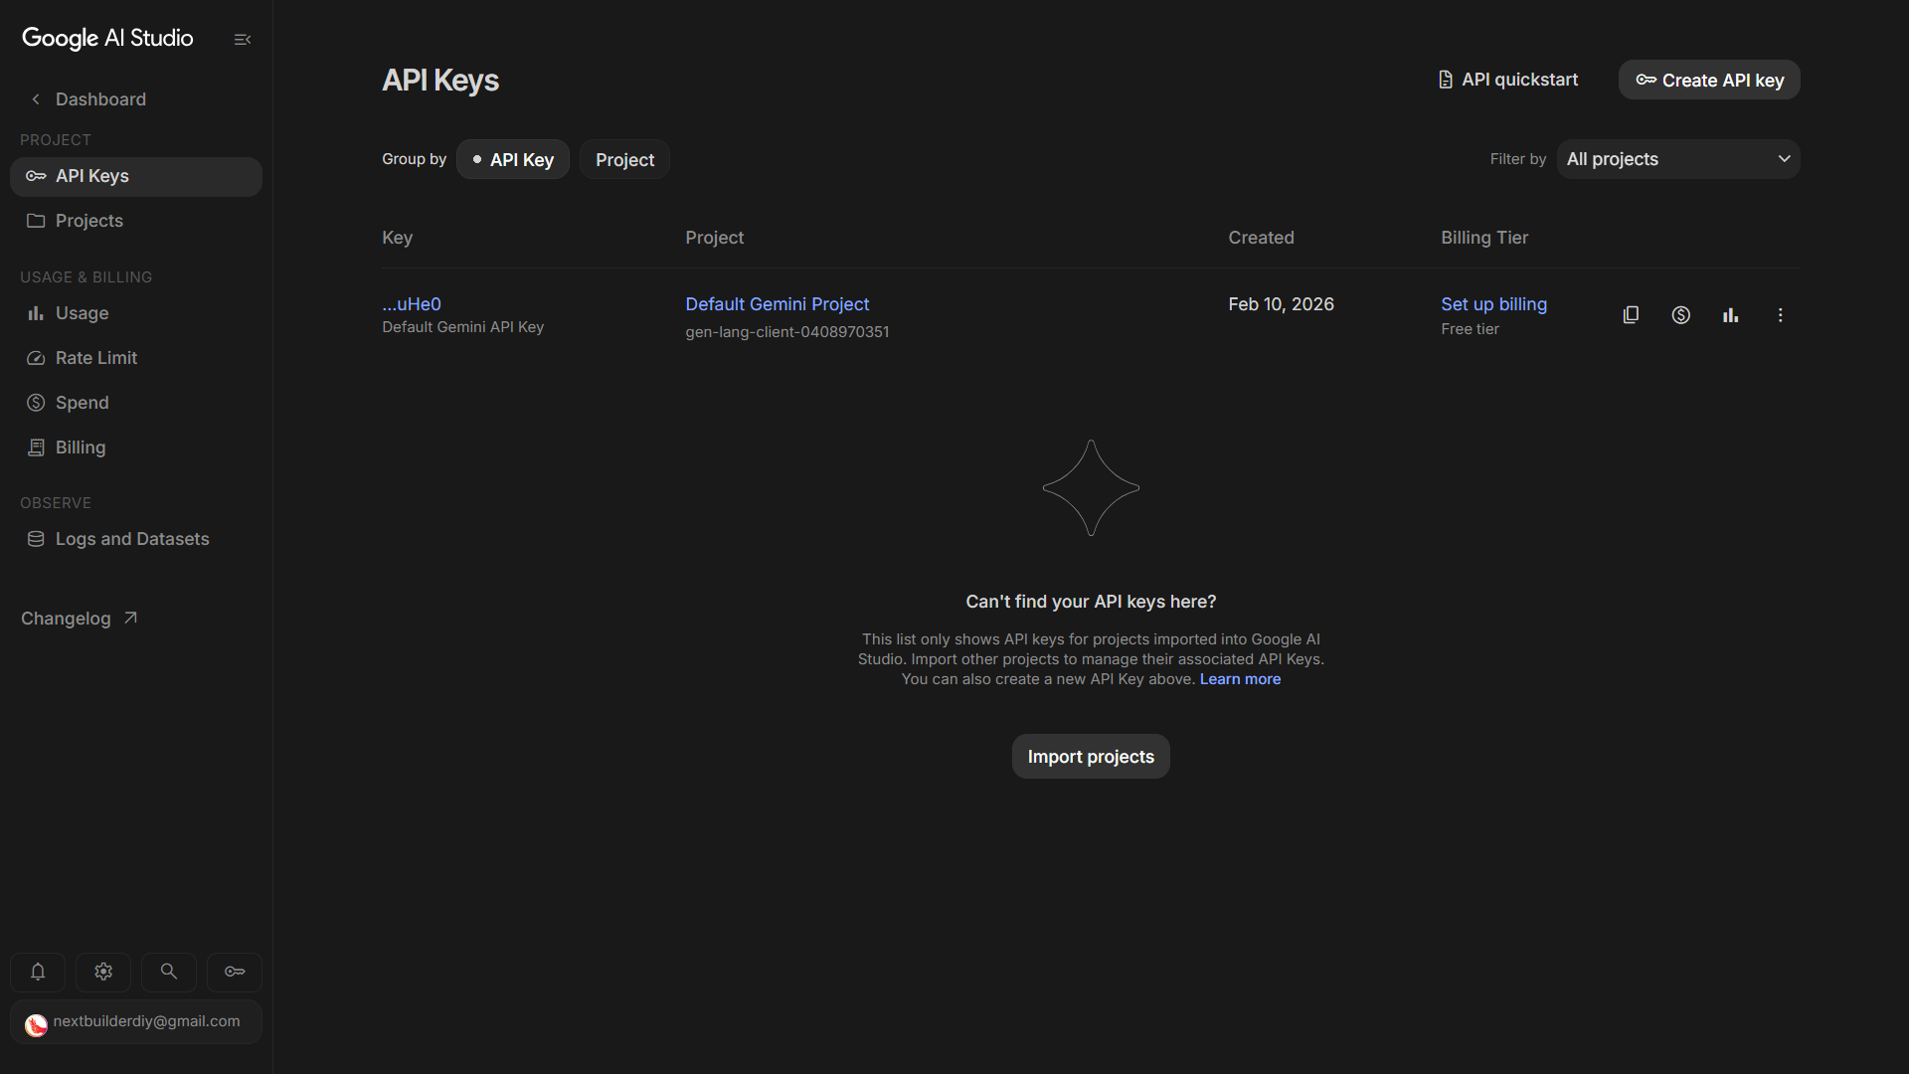Click the key icon in the sidebar footer

tap(235, 972)
